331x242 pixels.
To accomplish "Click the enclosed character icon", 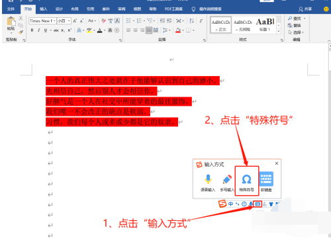I will pos(117,30).
